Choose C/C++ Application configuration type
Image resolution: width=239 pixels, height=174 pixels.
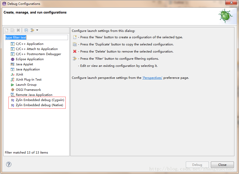tap(30, 44)
